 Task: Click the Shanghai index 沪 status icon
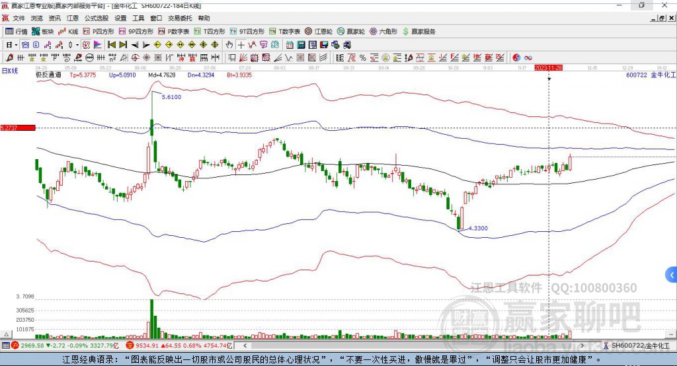pos(15,346)
